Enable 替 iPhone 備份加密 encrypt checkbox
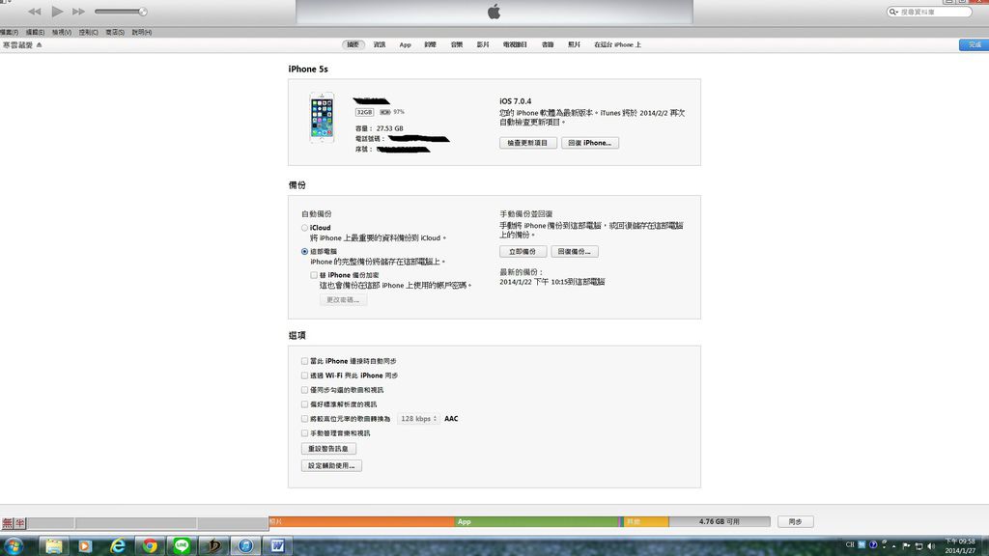The width and height of the screenshot is (989, 556). [314, 275]
